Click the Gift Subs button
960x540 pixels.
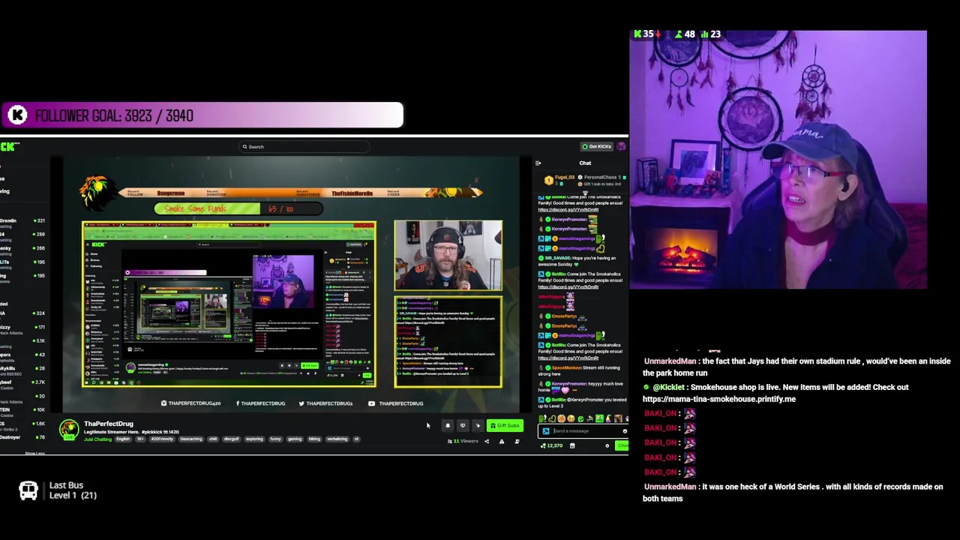505,425
